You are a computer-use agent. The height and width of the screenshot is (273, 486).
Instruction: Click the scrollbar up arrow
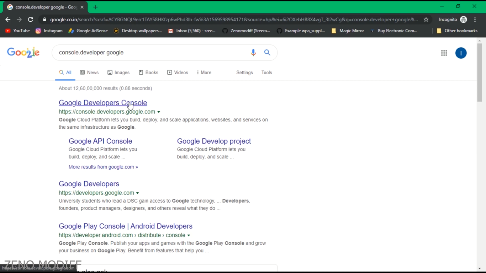(480, 41)
